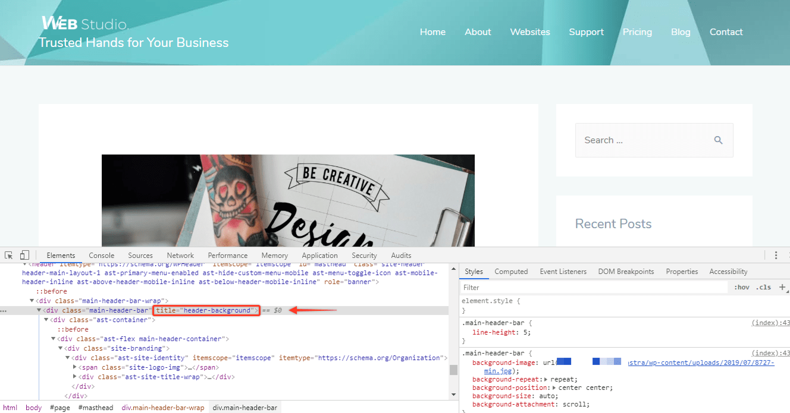This screenshot has height=413, width=790.
Task: Open the Properties sidebar tab
Action: [682, 272]
